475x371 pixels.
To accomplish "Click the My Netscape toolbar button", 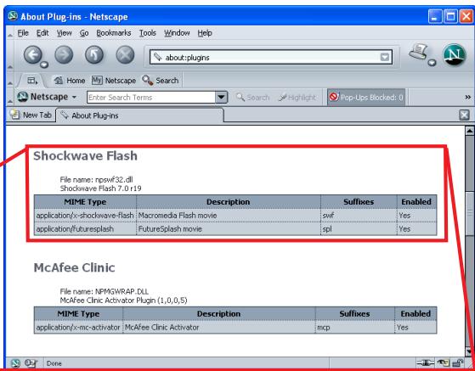I will point(114,81).
